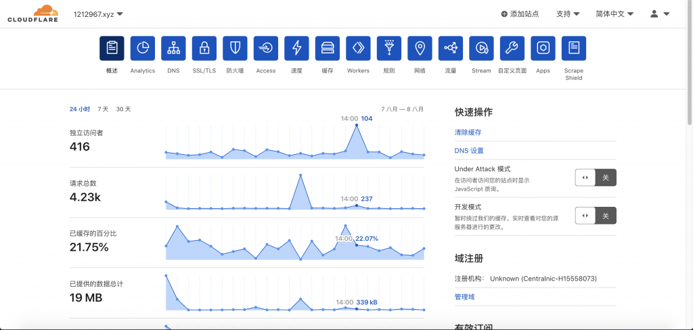Screen dimensions: 693x330
Task: Select the Workers icon
Action: (358, 48)
